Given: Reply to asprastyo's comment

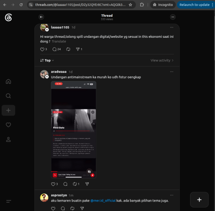Looking at the screenshot, I should pyautogui.click(x=63, y=208).
